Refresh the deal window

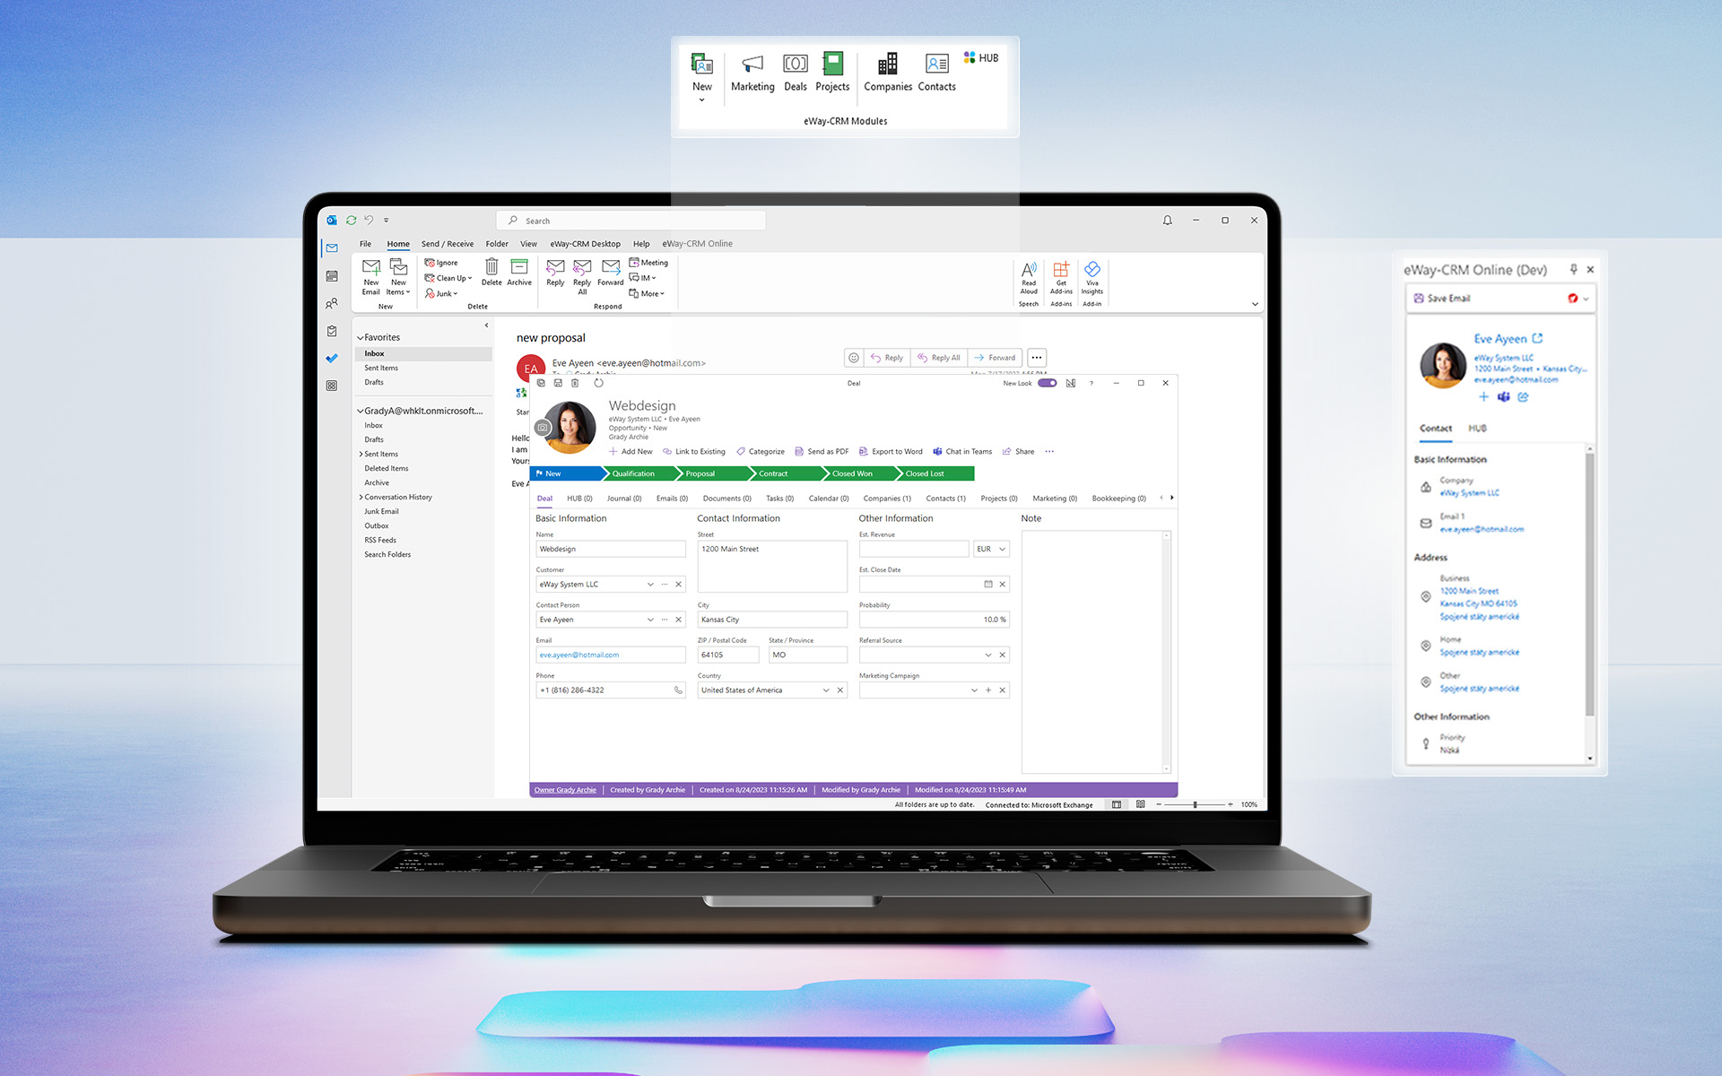click(x=598, y=383)
